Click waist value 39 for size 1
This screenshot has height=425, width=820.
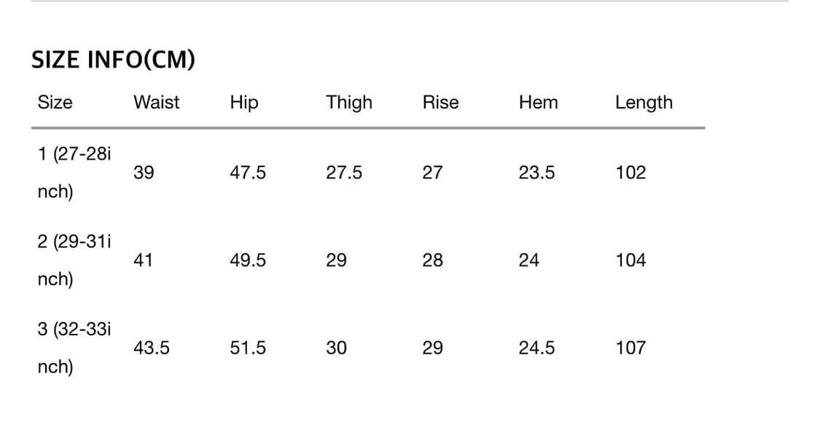coord(144,173)
